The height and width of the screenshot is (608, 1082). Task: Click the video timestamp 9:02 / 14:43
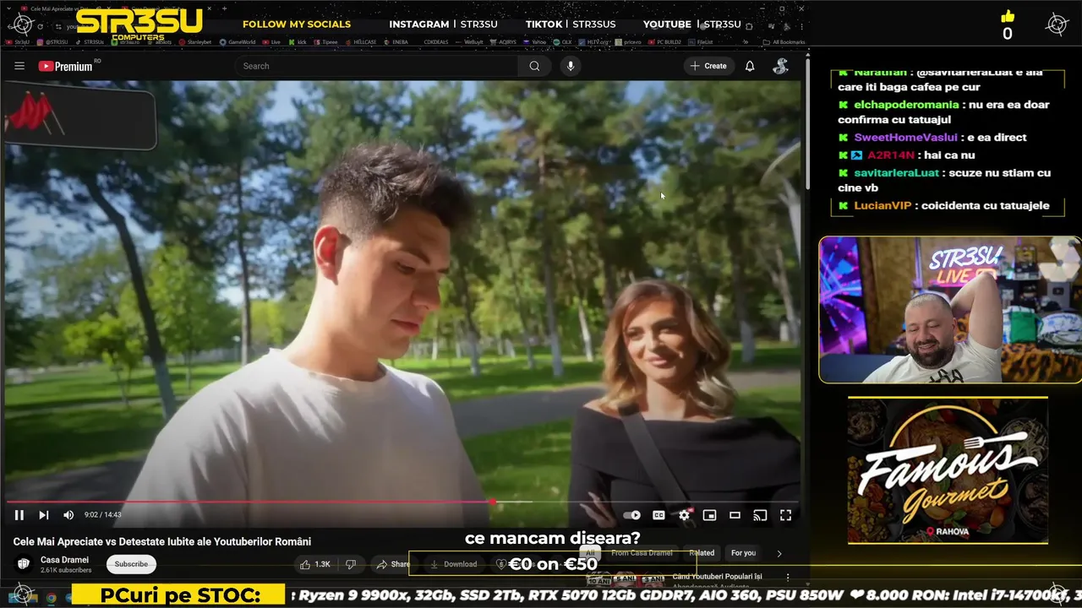pyautogui.click(x=102, y=515)
